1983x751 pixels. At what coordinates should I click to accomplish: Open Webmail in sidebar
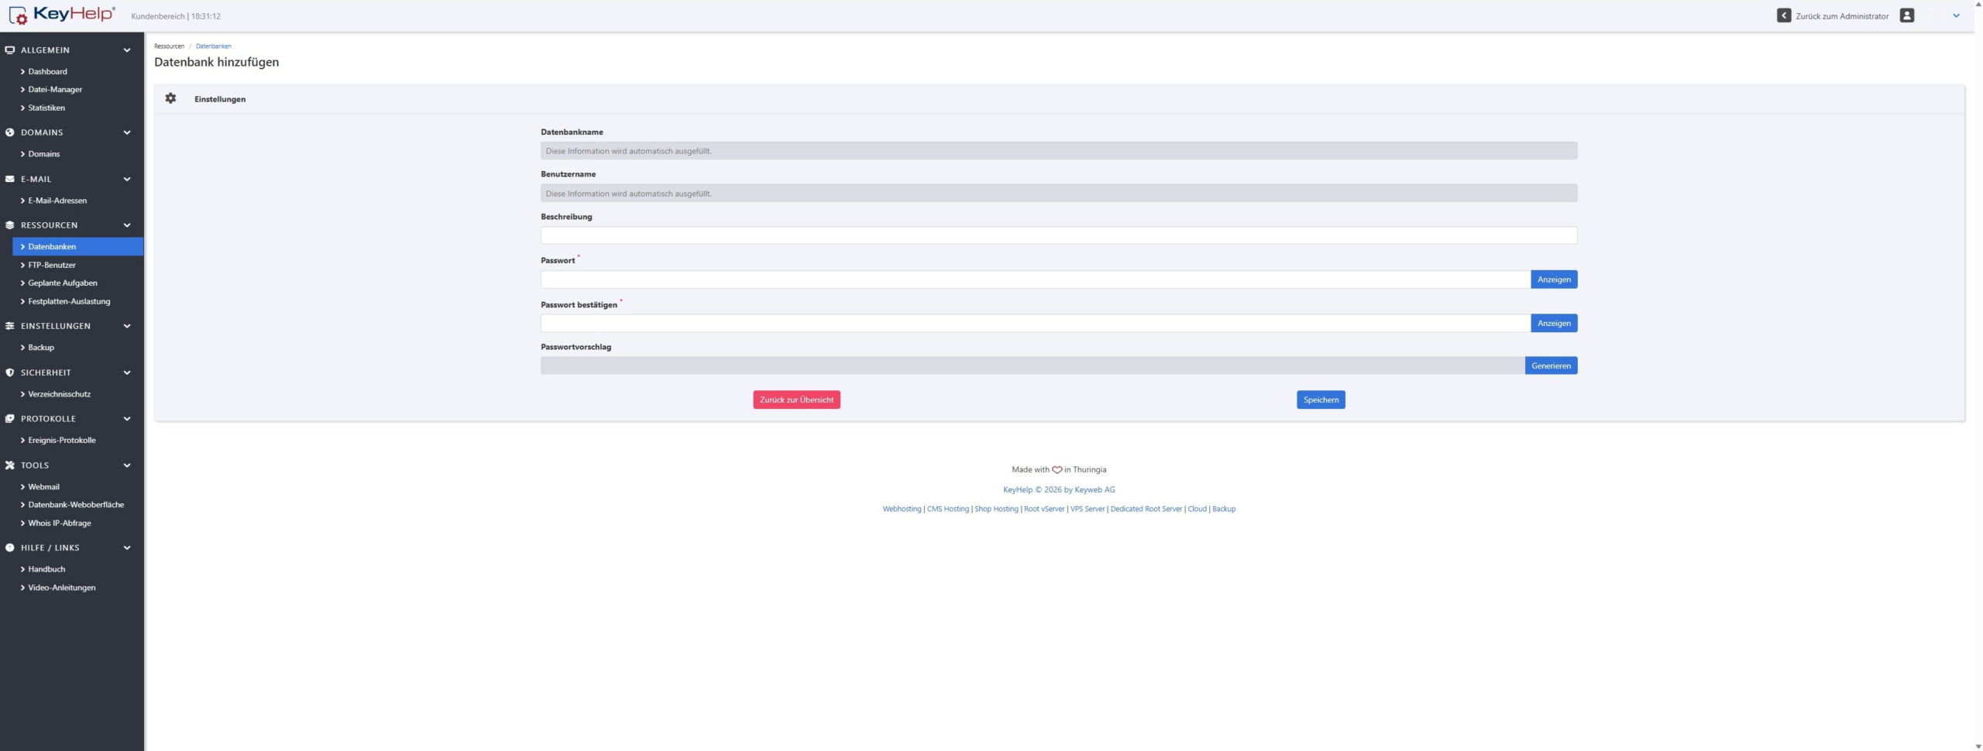[x=43, y=487]
